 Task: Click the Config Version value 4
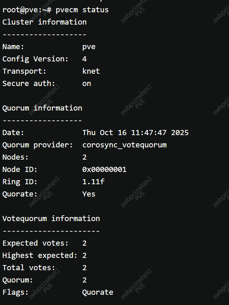(84, 59)
